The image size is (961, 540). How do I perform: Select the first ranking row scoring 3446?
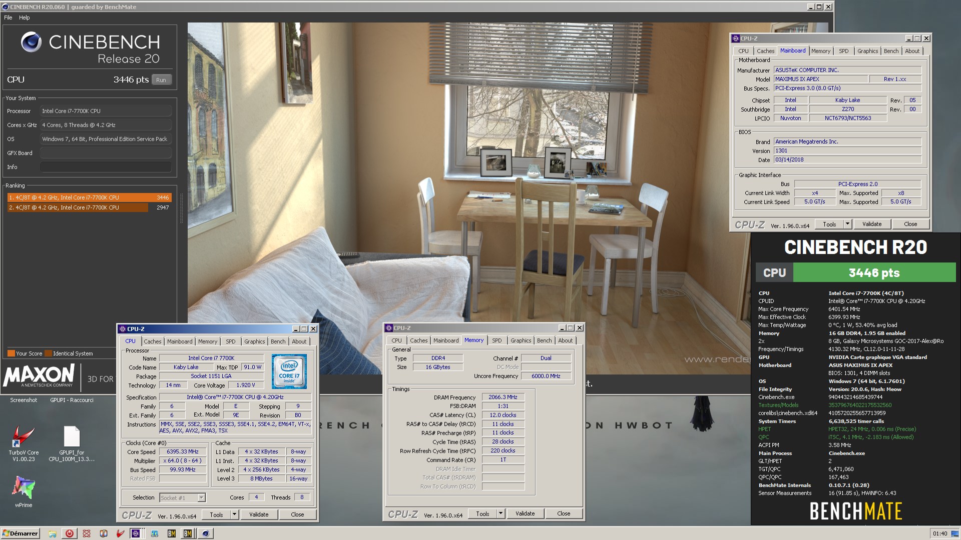coord(89,197)
